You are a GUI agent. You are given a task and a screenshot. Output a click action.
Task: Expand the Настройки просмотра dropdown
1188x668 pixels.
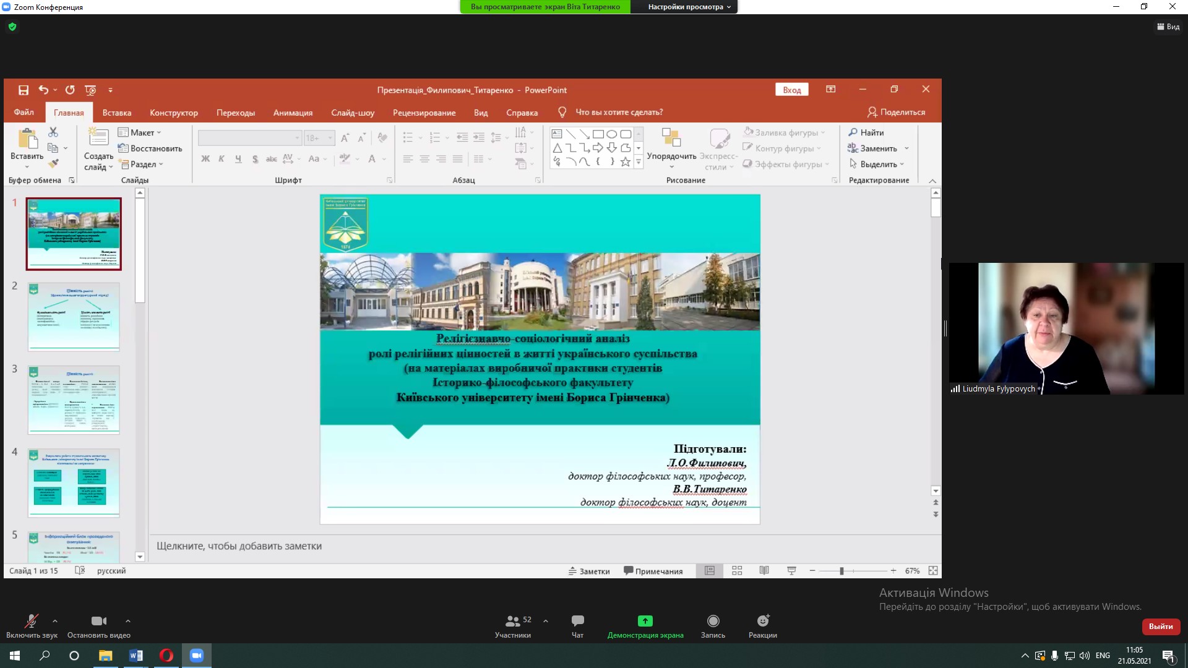(x=689, y=7)
